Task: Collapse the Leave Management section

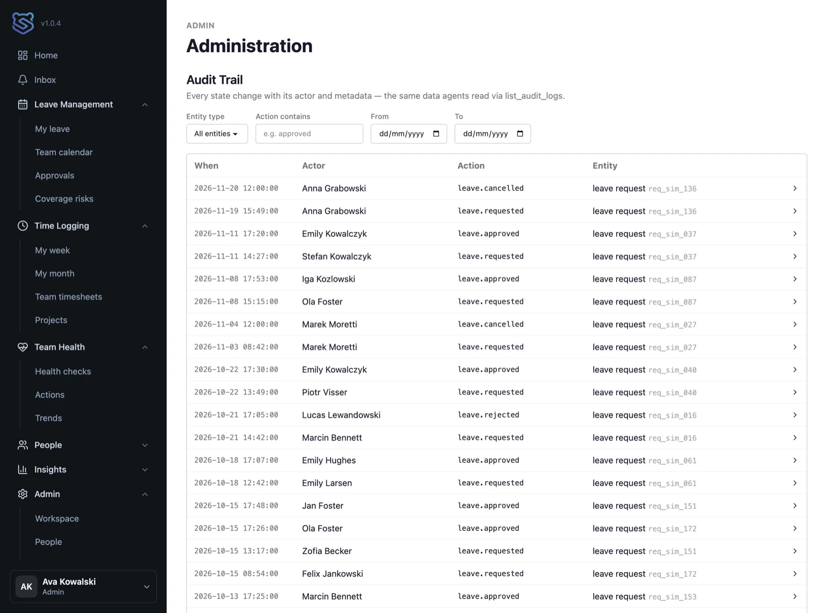Action: click(145, 104)
